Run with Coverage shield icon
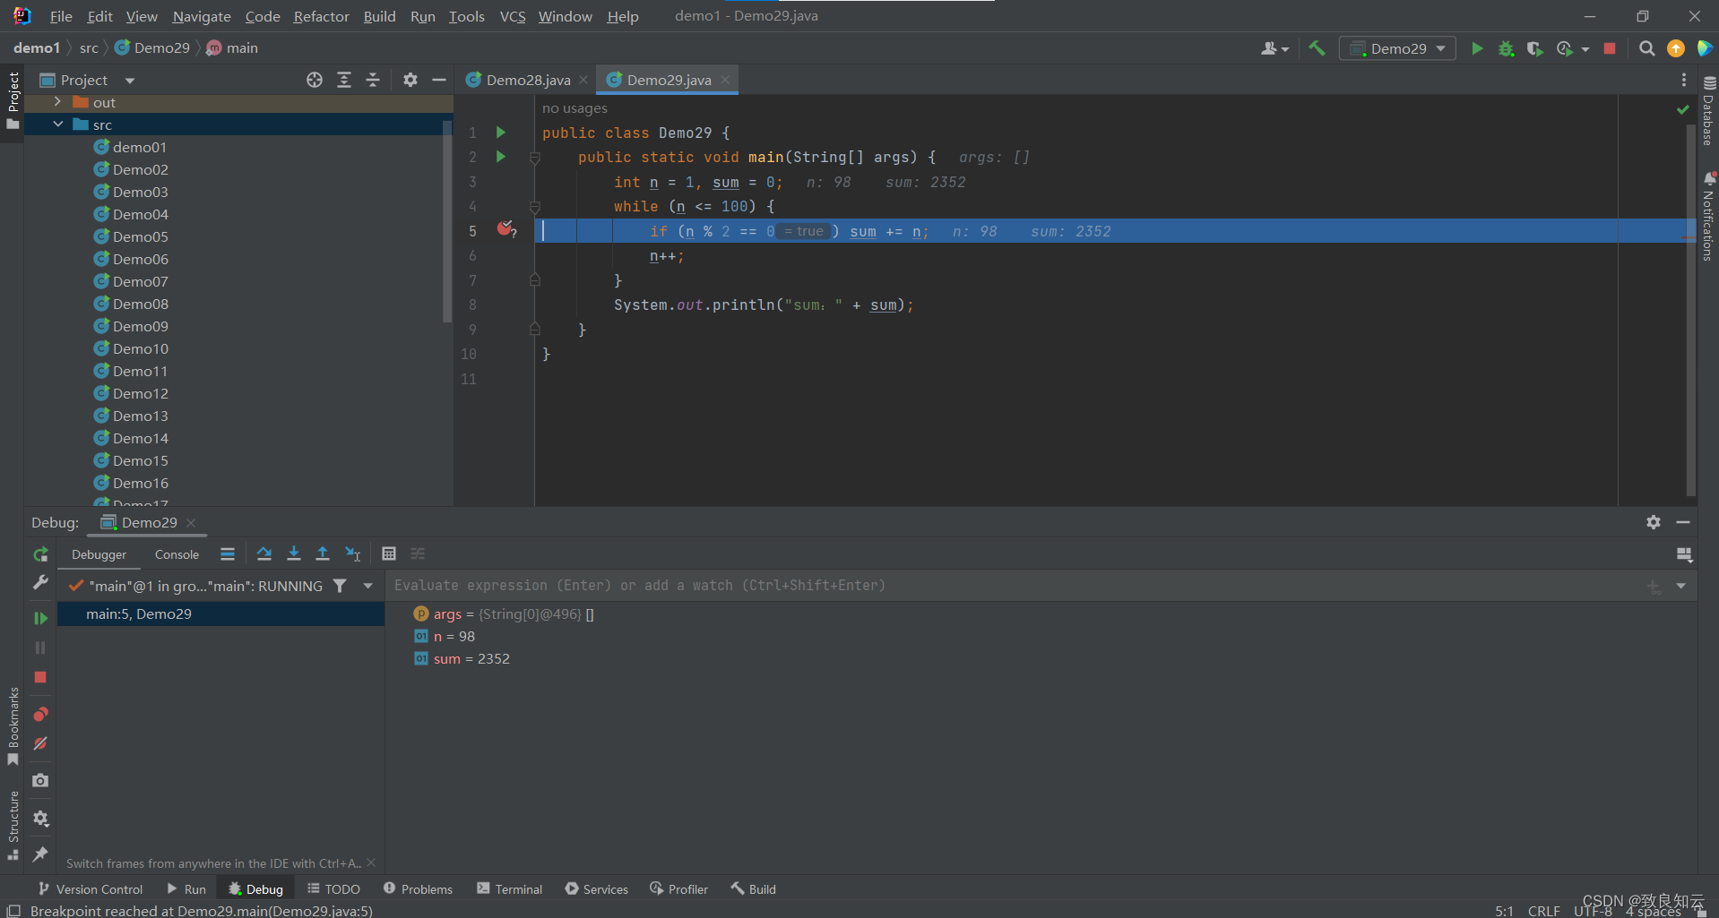 pos(1534,48)
